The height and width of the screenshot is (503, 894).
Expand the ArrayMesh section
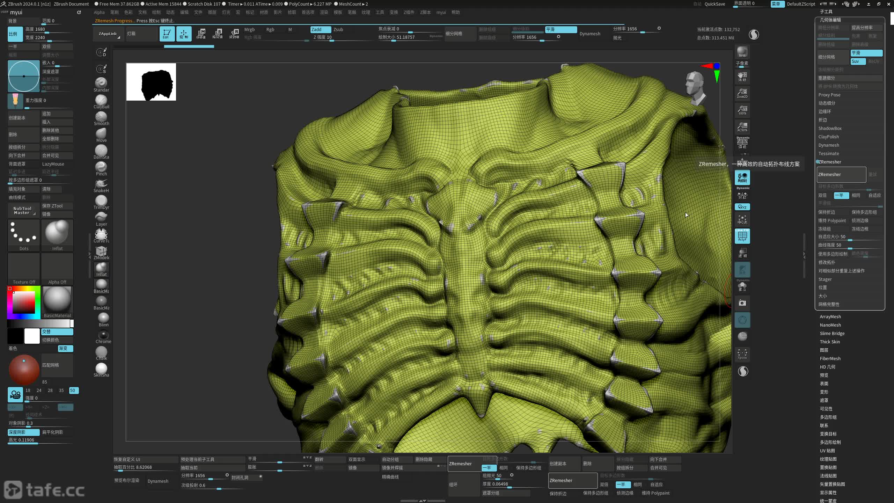click(830, 316)
